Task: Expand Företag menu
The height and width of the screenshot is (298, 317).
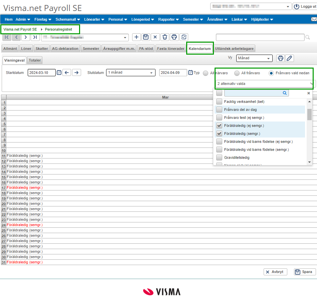Action: click(x=43, y=19)
